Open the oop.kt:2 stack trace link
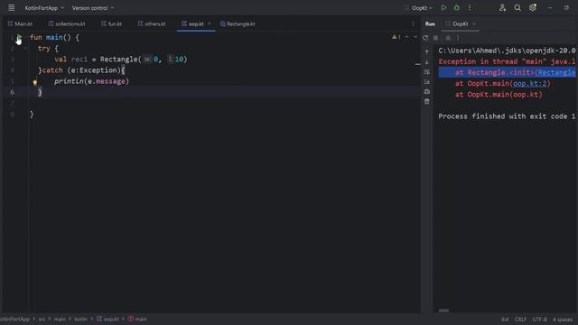 pos(530,83)
